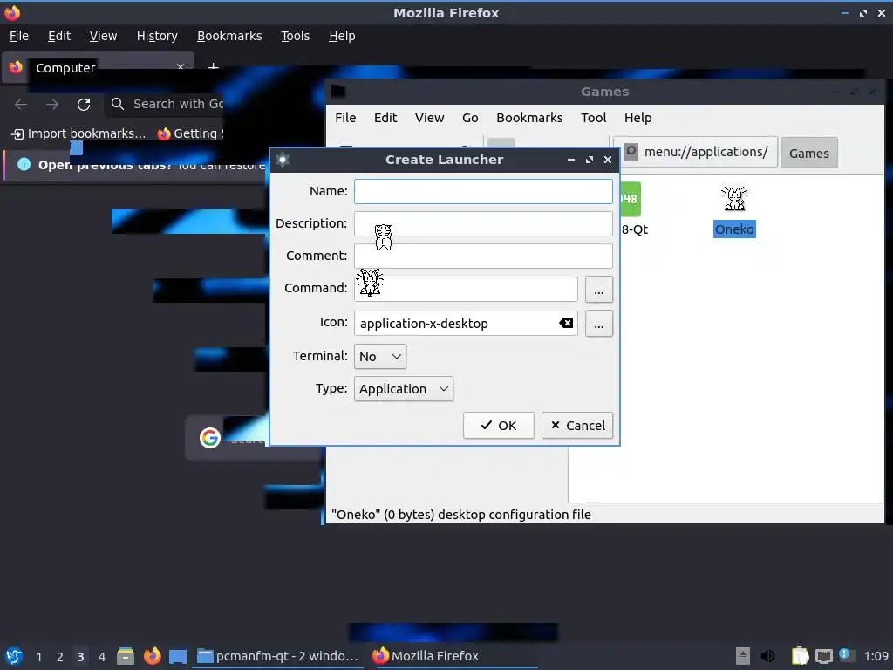The height and width of the screenshot is (670, 893).
Task: Click the Games path button
Action: pos(808,153)
